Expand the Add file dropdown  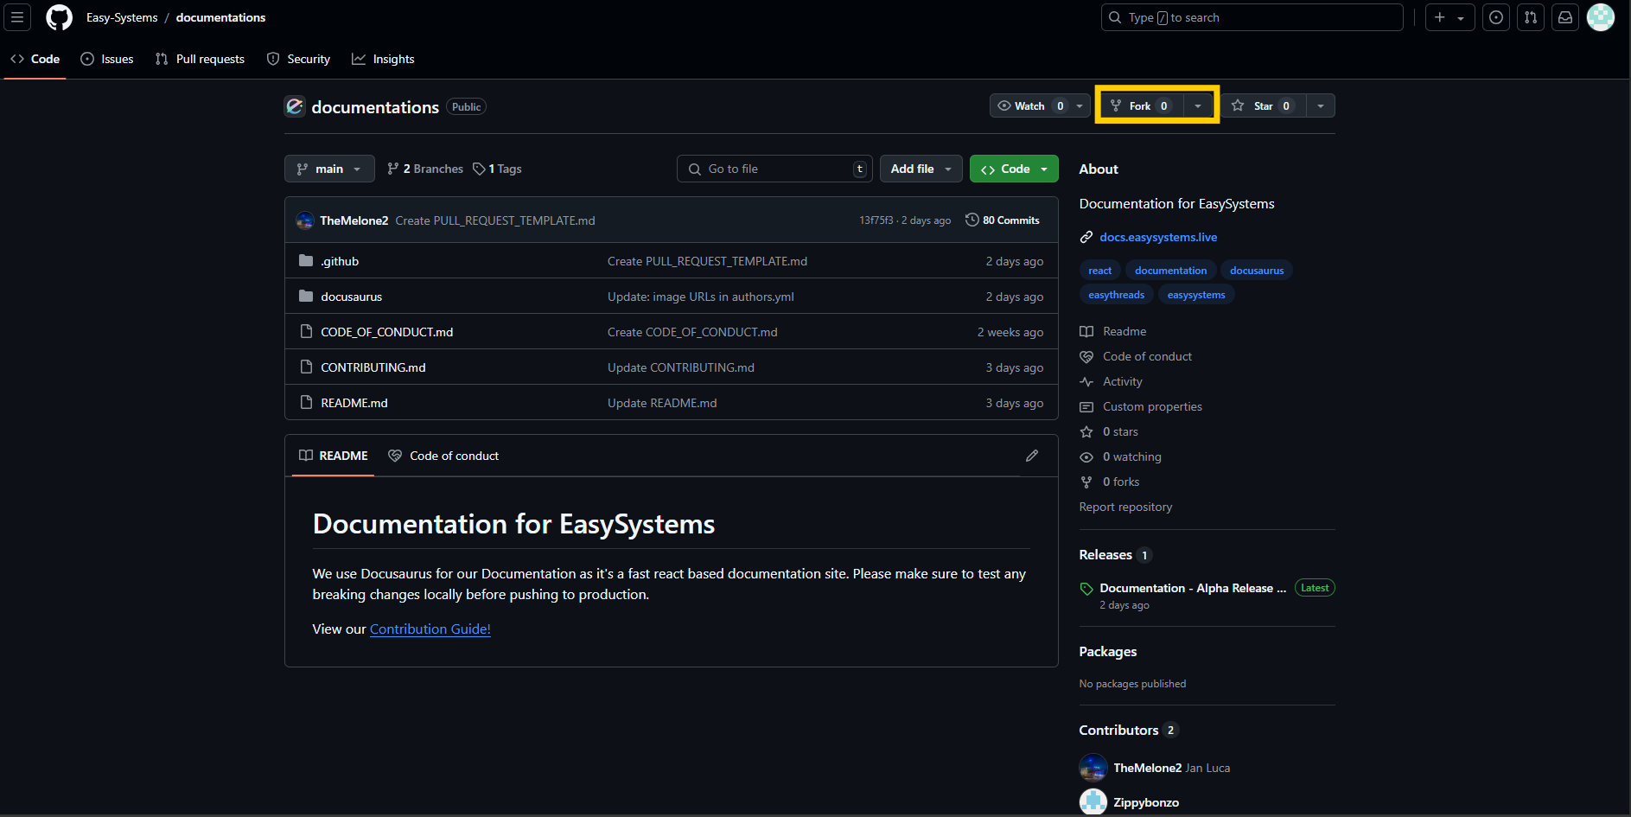point(920,169)
